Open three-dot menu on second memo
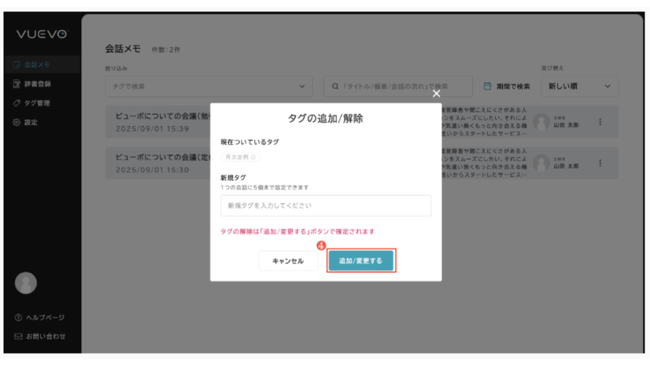This screenshot has height=365, width=650. (x=600, y=163)
